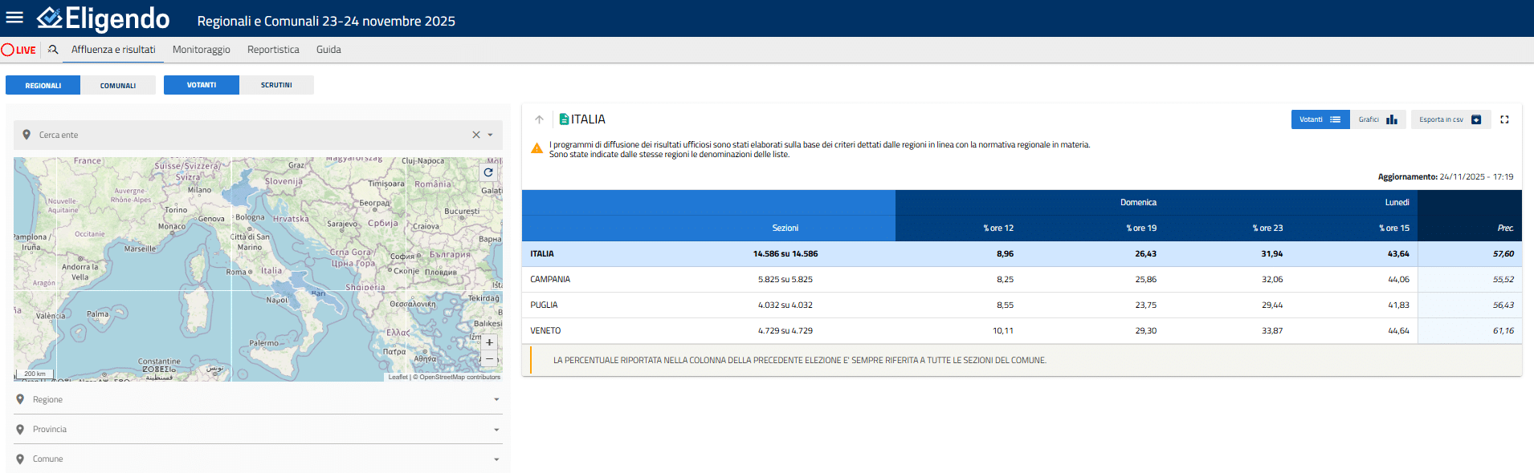Open the Monitoraggio tab
The height and width of the screenshot is (473, 1534).
click(x=201, y=50)
